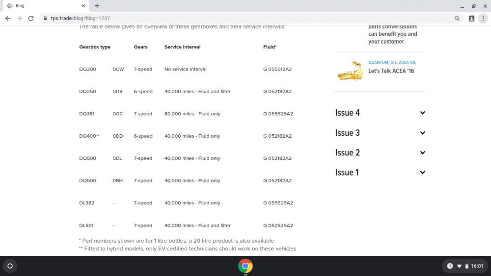Check battery icon in system tray

point(466,266)
